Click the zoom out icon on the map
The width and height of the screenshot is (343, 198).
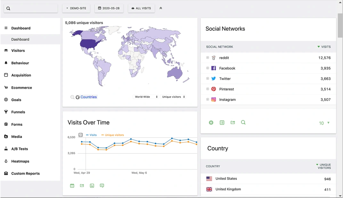pyautogui.click(x=72, y=97)
